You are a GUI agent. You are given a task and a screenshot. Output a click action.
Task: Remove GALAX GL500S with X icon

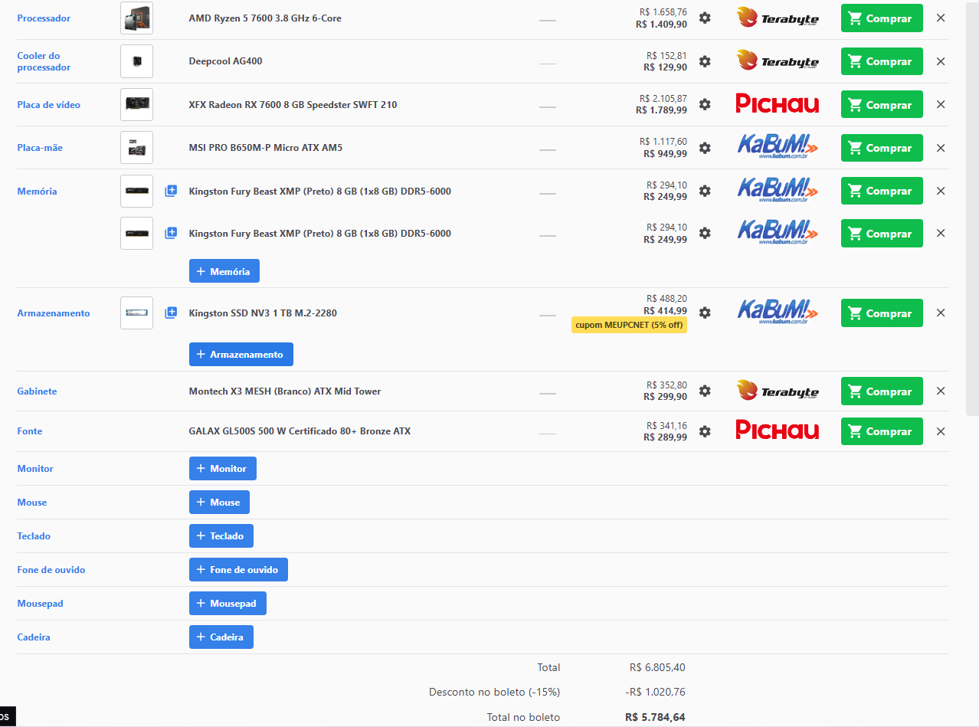click(x=941, y=431)
